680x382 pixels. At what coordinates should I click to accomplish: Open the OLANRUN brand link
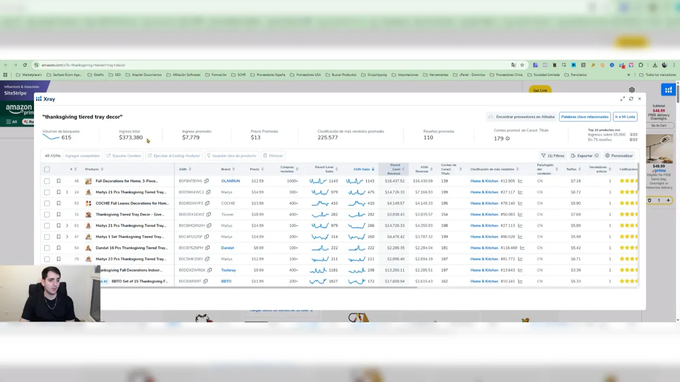(230, 181)
